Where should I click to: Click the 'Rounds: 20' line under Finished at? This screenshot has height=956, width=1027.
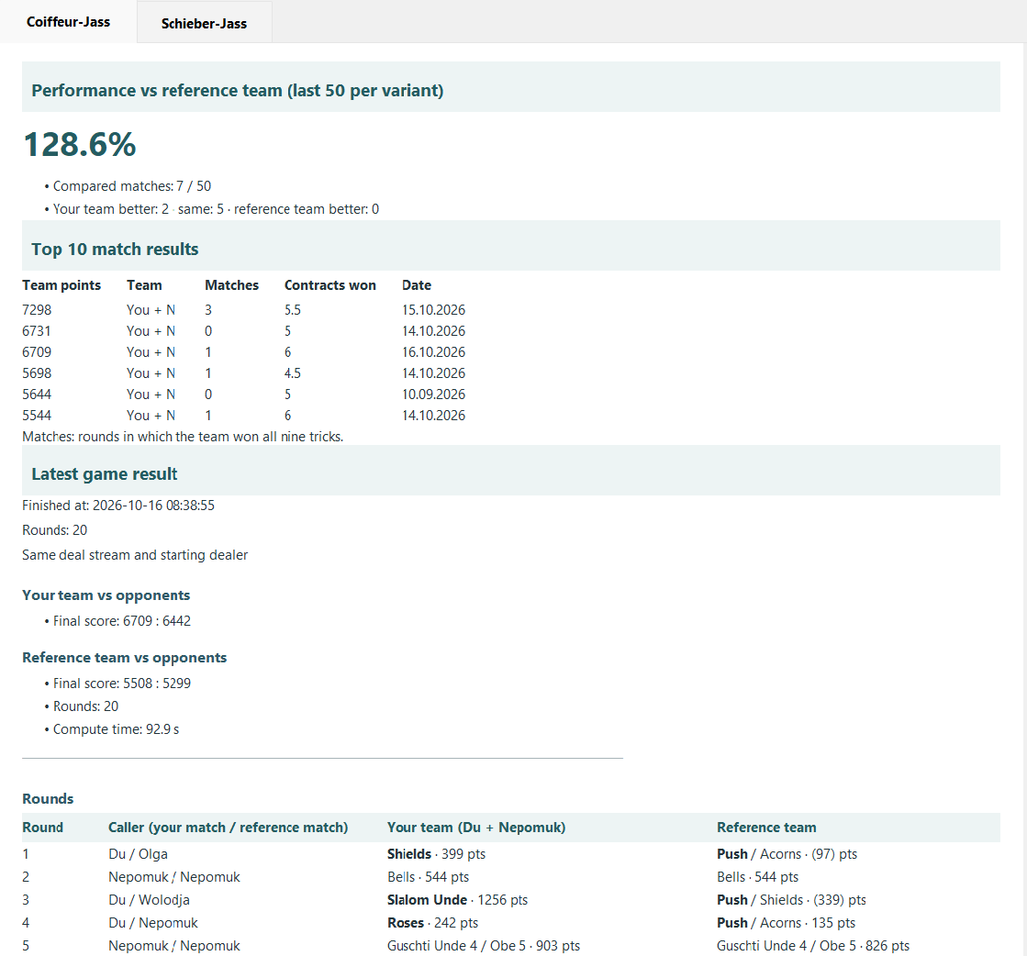[x=54, y=530]
